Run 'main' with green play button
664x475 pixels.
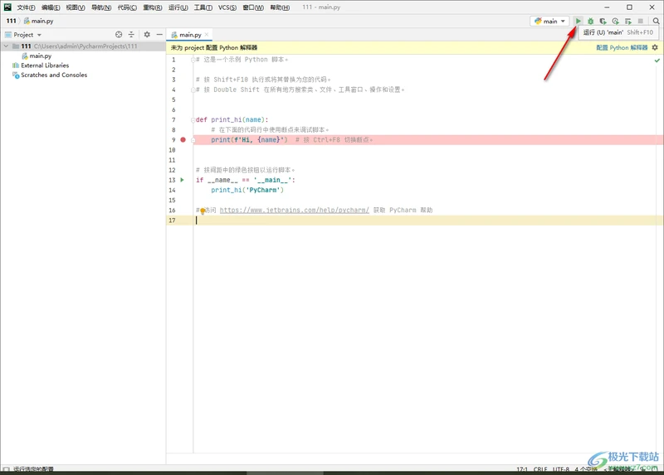[578, 21]
